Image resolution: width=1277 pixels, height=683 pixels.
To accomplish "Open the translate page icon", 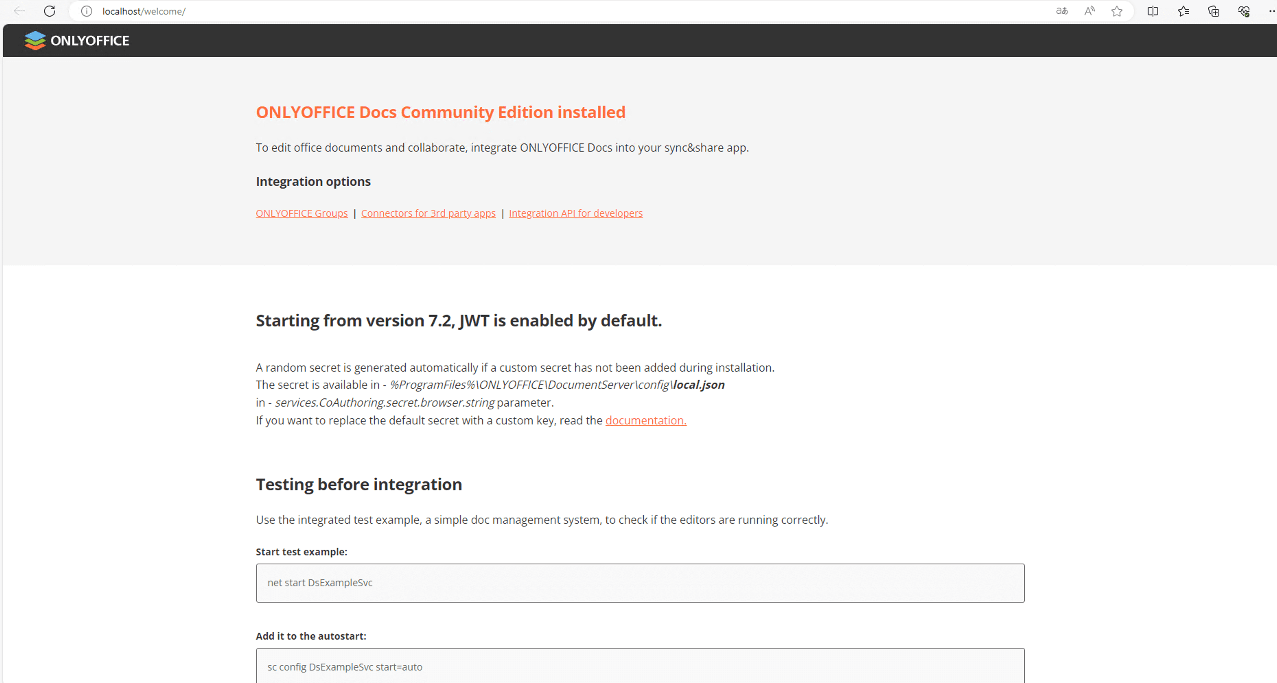I will click(x=1061, y=11).
